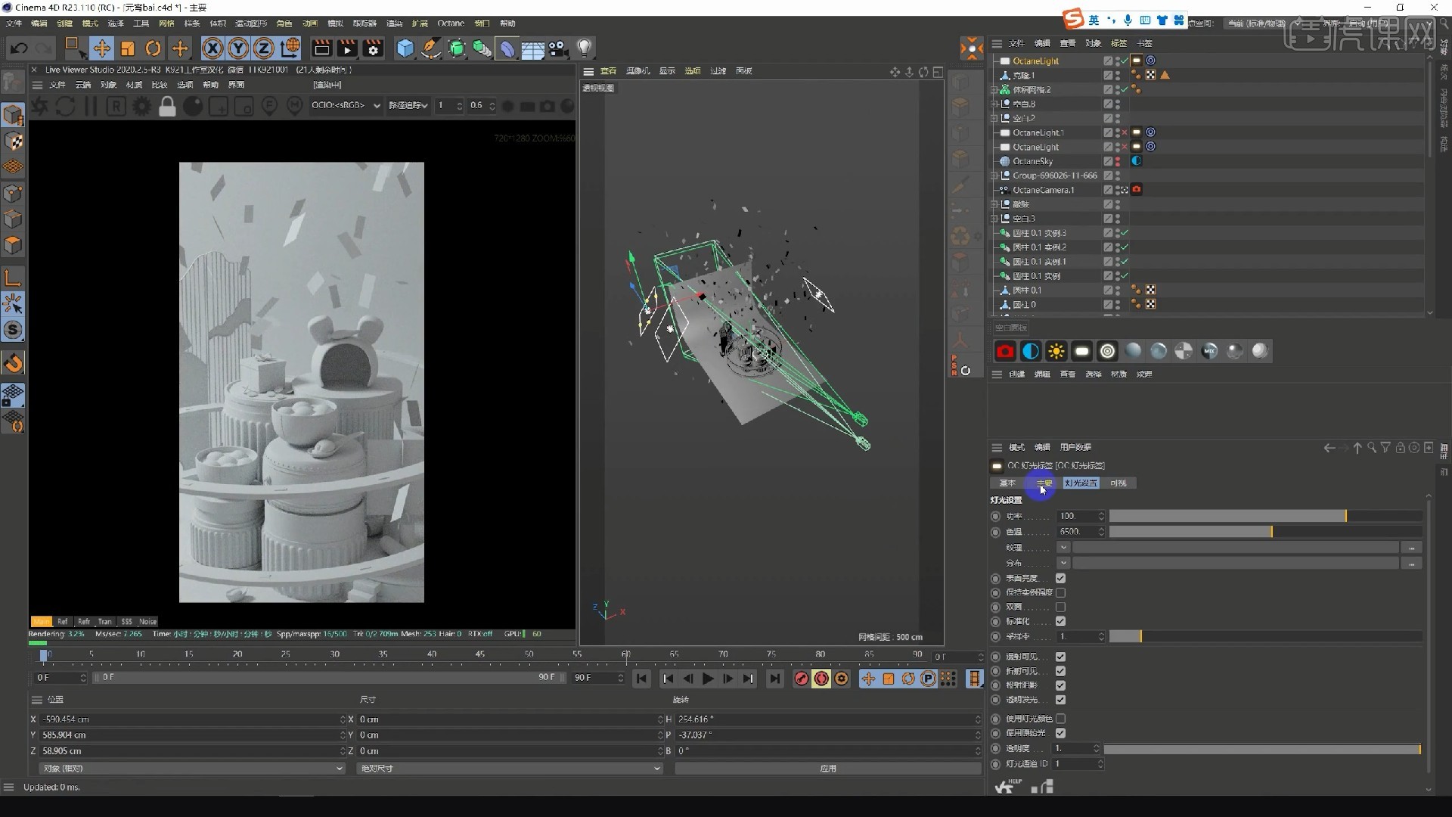Screen dimensions: 1452x817
Task: Click the Floor grid icon in the toolbar
Action: click(x=532, y=48)
